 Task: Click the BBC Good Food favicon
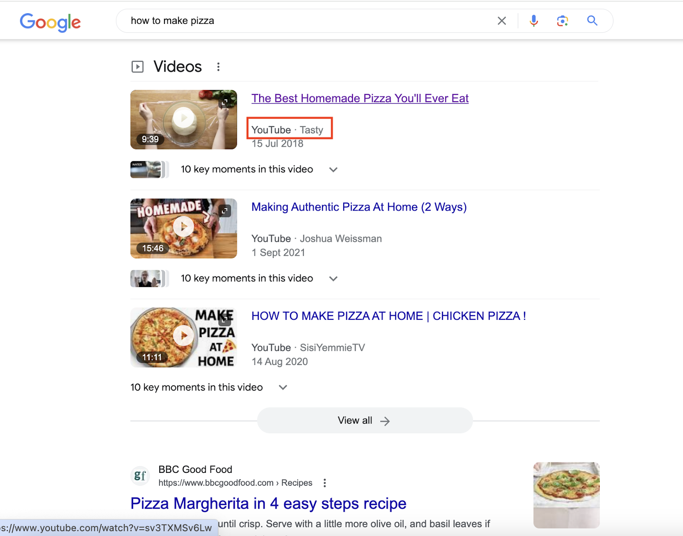pos(140,475)
